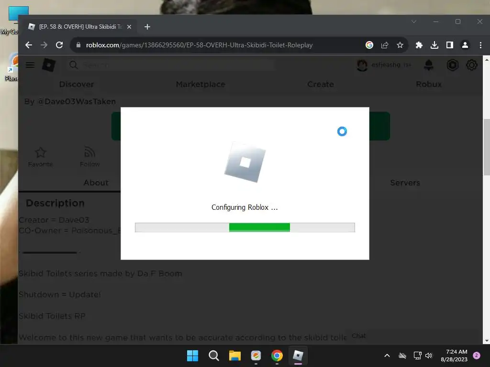The image size is (490, 367).
Task: Click the Configuring Roblox progress bar
Action: [245, 227]
